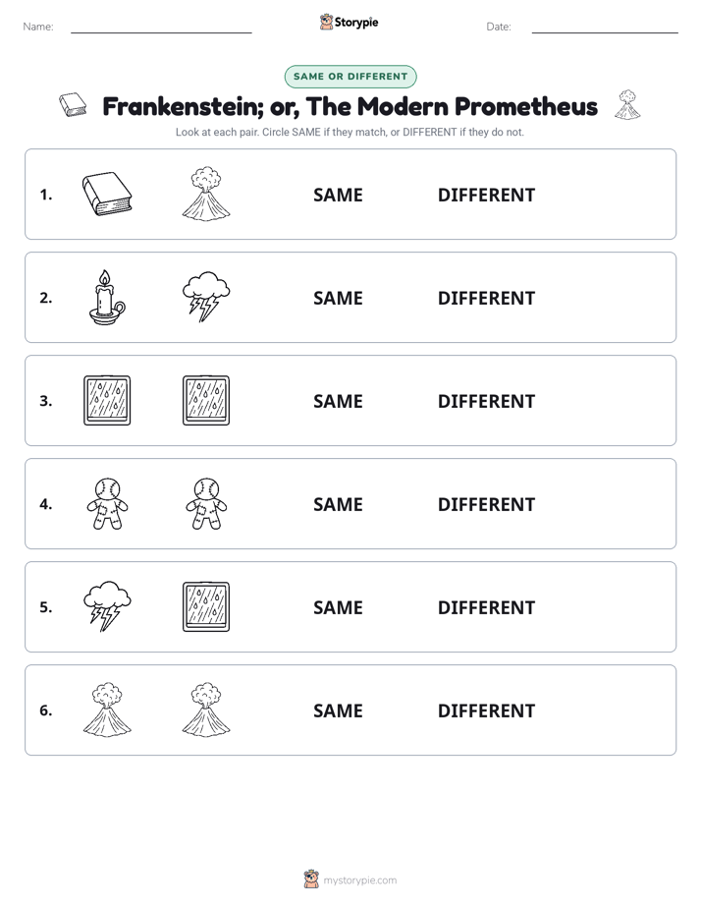701x908 pixels.
Task: Choose DIFFERENT for question 1
Action: 486,196
